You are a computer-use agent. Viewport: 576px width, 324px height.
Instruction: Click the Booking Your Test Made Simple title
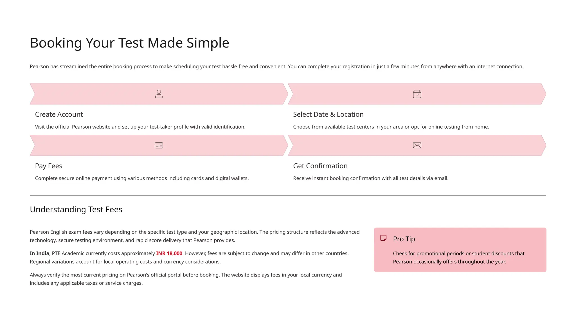(129, 43)
